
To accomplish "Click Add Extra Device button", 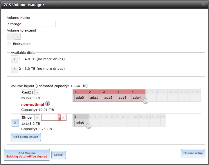I will tap(26, 137).
